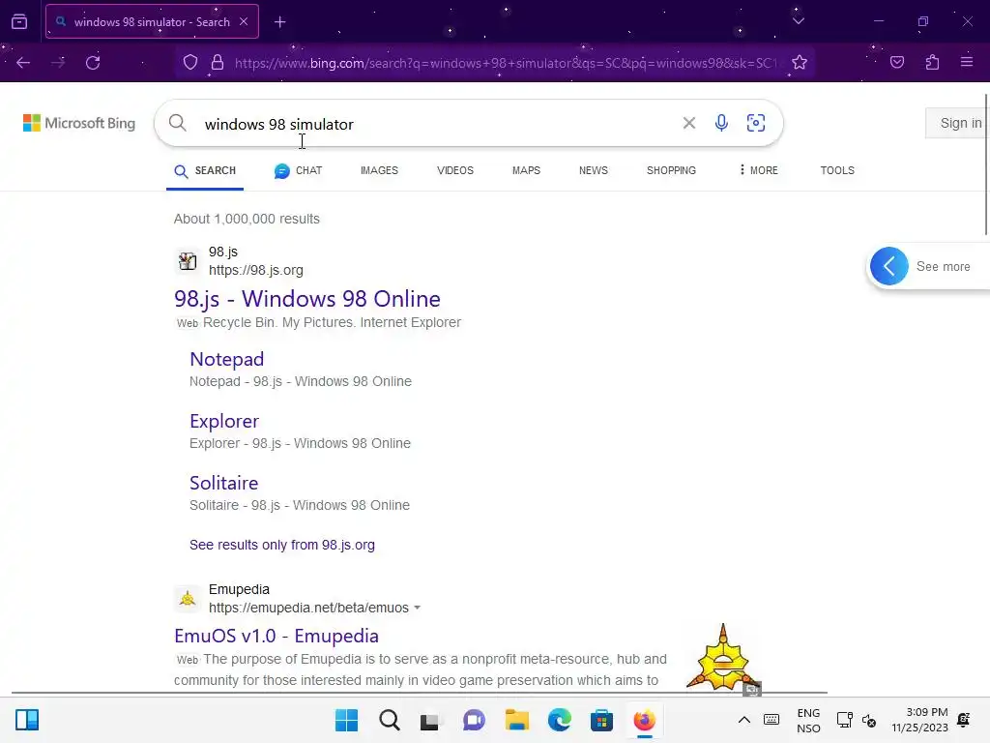Open the network display tray icon
The width and height of the screenshot is (990, 743).
pyautogui.click(x=844, y=720)
